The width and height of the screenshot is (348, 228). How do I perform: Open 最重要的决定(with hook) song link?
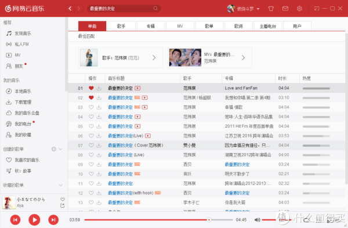click(130, 193)
